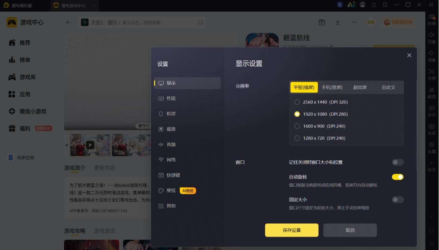Viewport: 439px width, 250px height.
Task: Select the 2560 x 1440 resolution radio
Action: point(297,102)
